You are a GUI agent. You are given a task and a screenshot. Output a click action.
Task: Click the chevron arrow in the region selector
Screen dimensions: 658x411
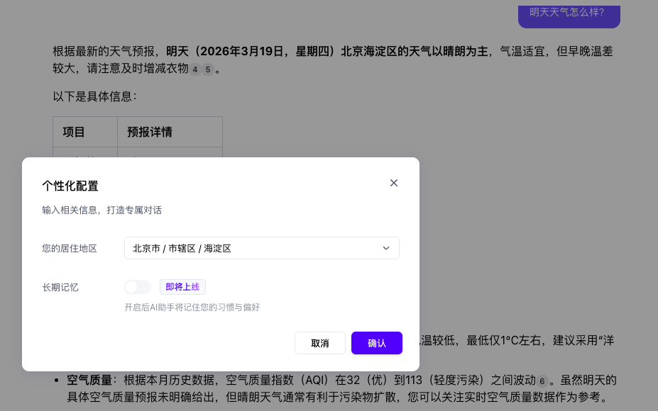tap(386, 248)
